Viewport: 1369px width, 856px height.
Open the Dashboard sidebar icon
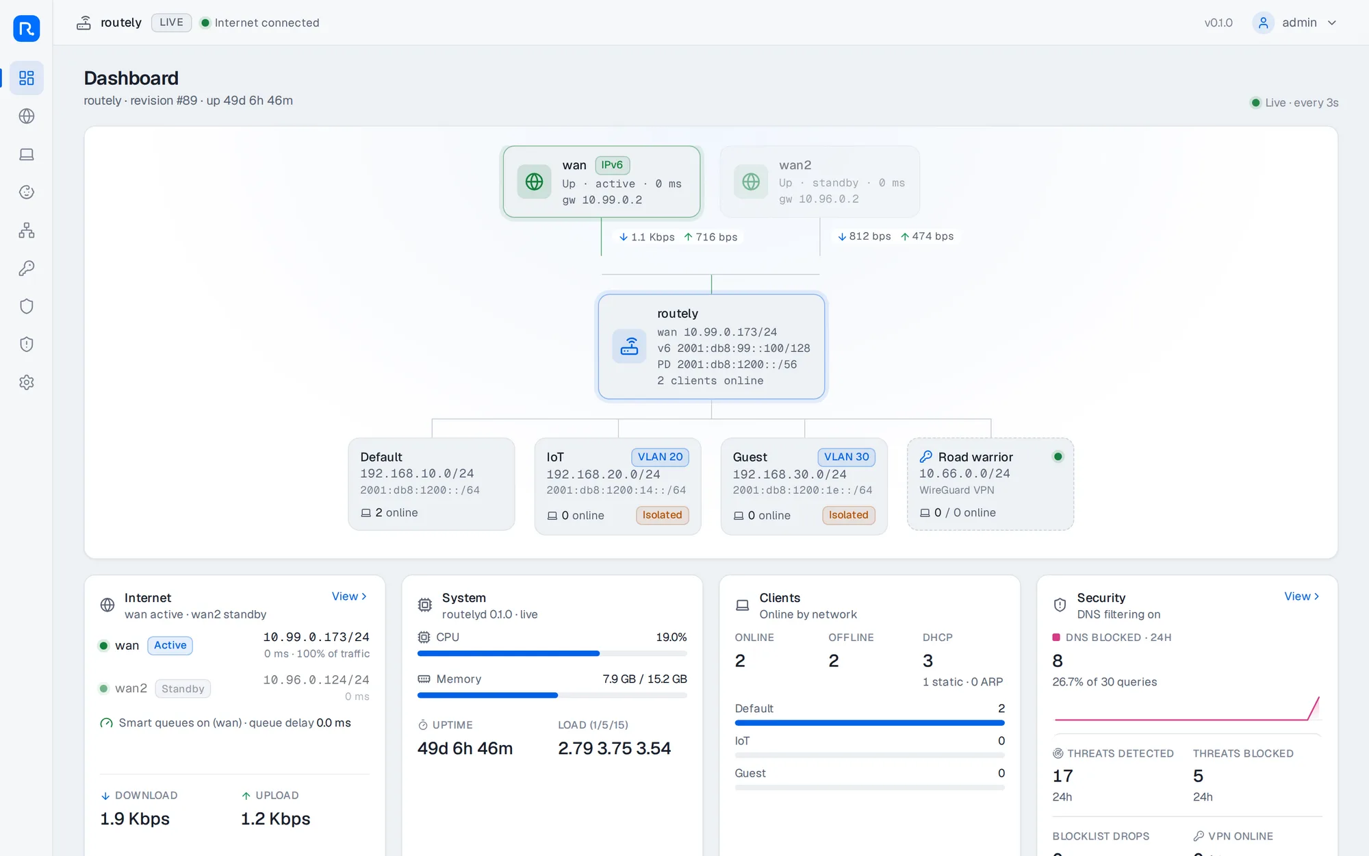[x=27, y=78]
